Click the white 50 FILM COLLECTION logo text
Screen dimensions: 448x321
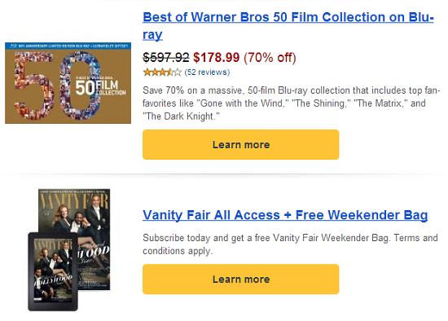[x=100, y=87]
